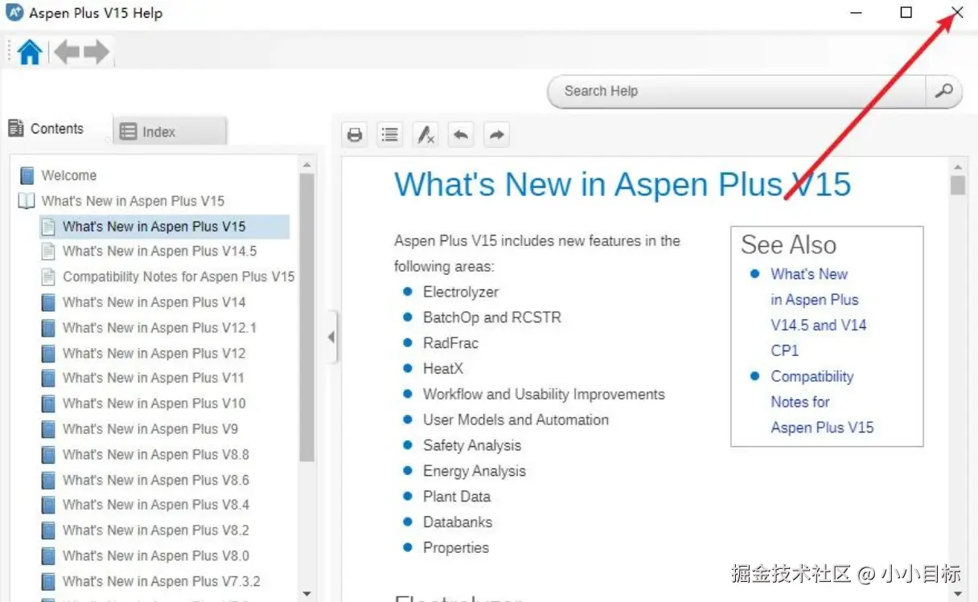Click book icon beside What's New V8.8

(48, 454)
